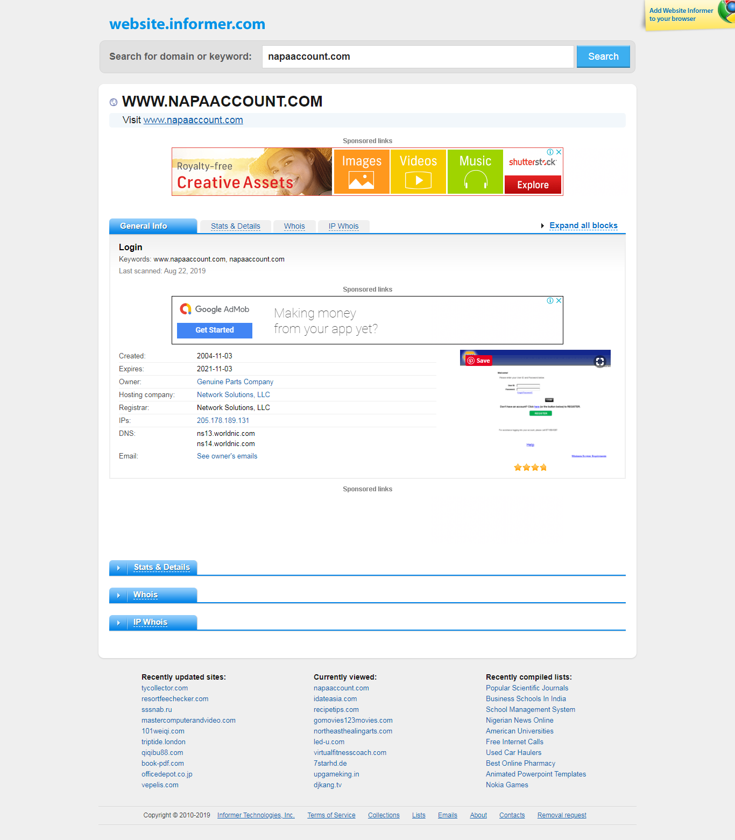Open Animated Powerpoint Templates list
The height and width of the screenshot is (840, 735).
(536, 774)
